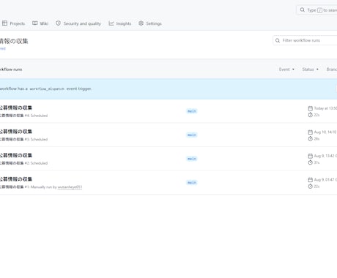Click calendar icon beside Aug 9, 13:42

pyautogui.click(x=310, y=156)
